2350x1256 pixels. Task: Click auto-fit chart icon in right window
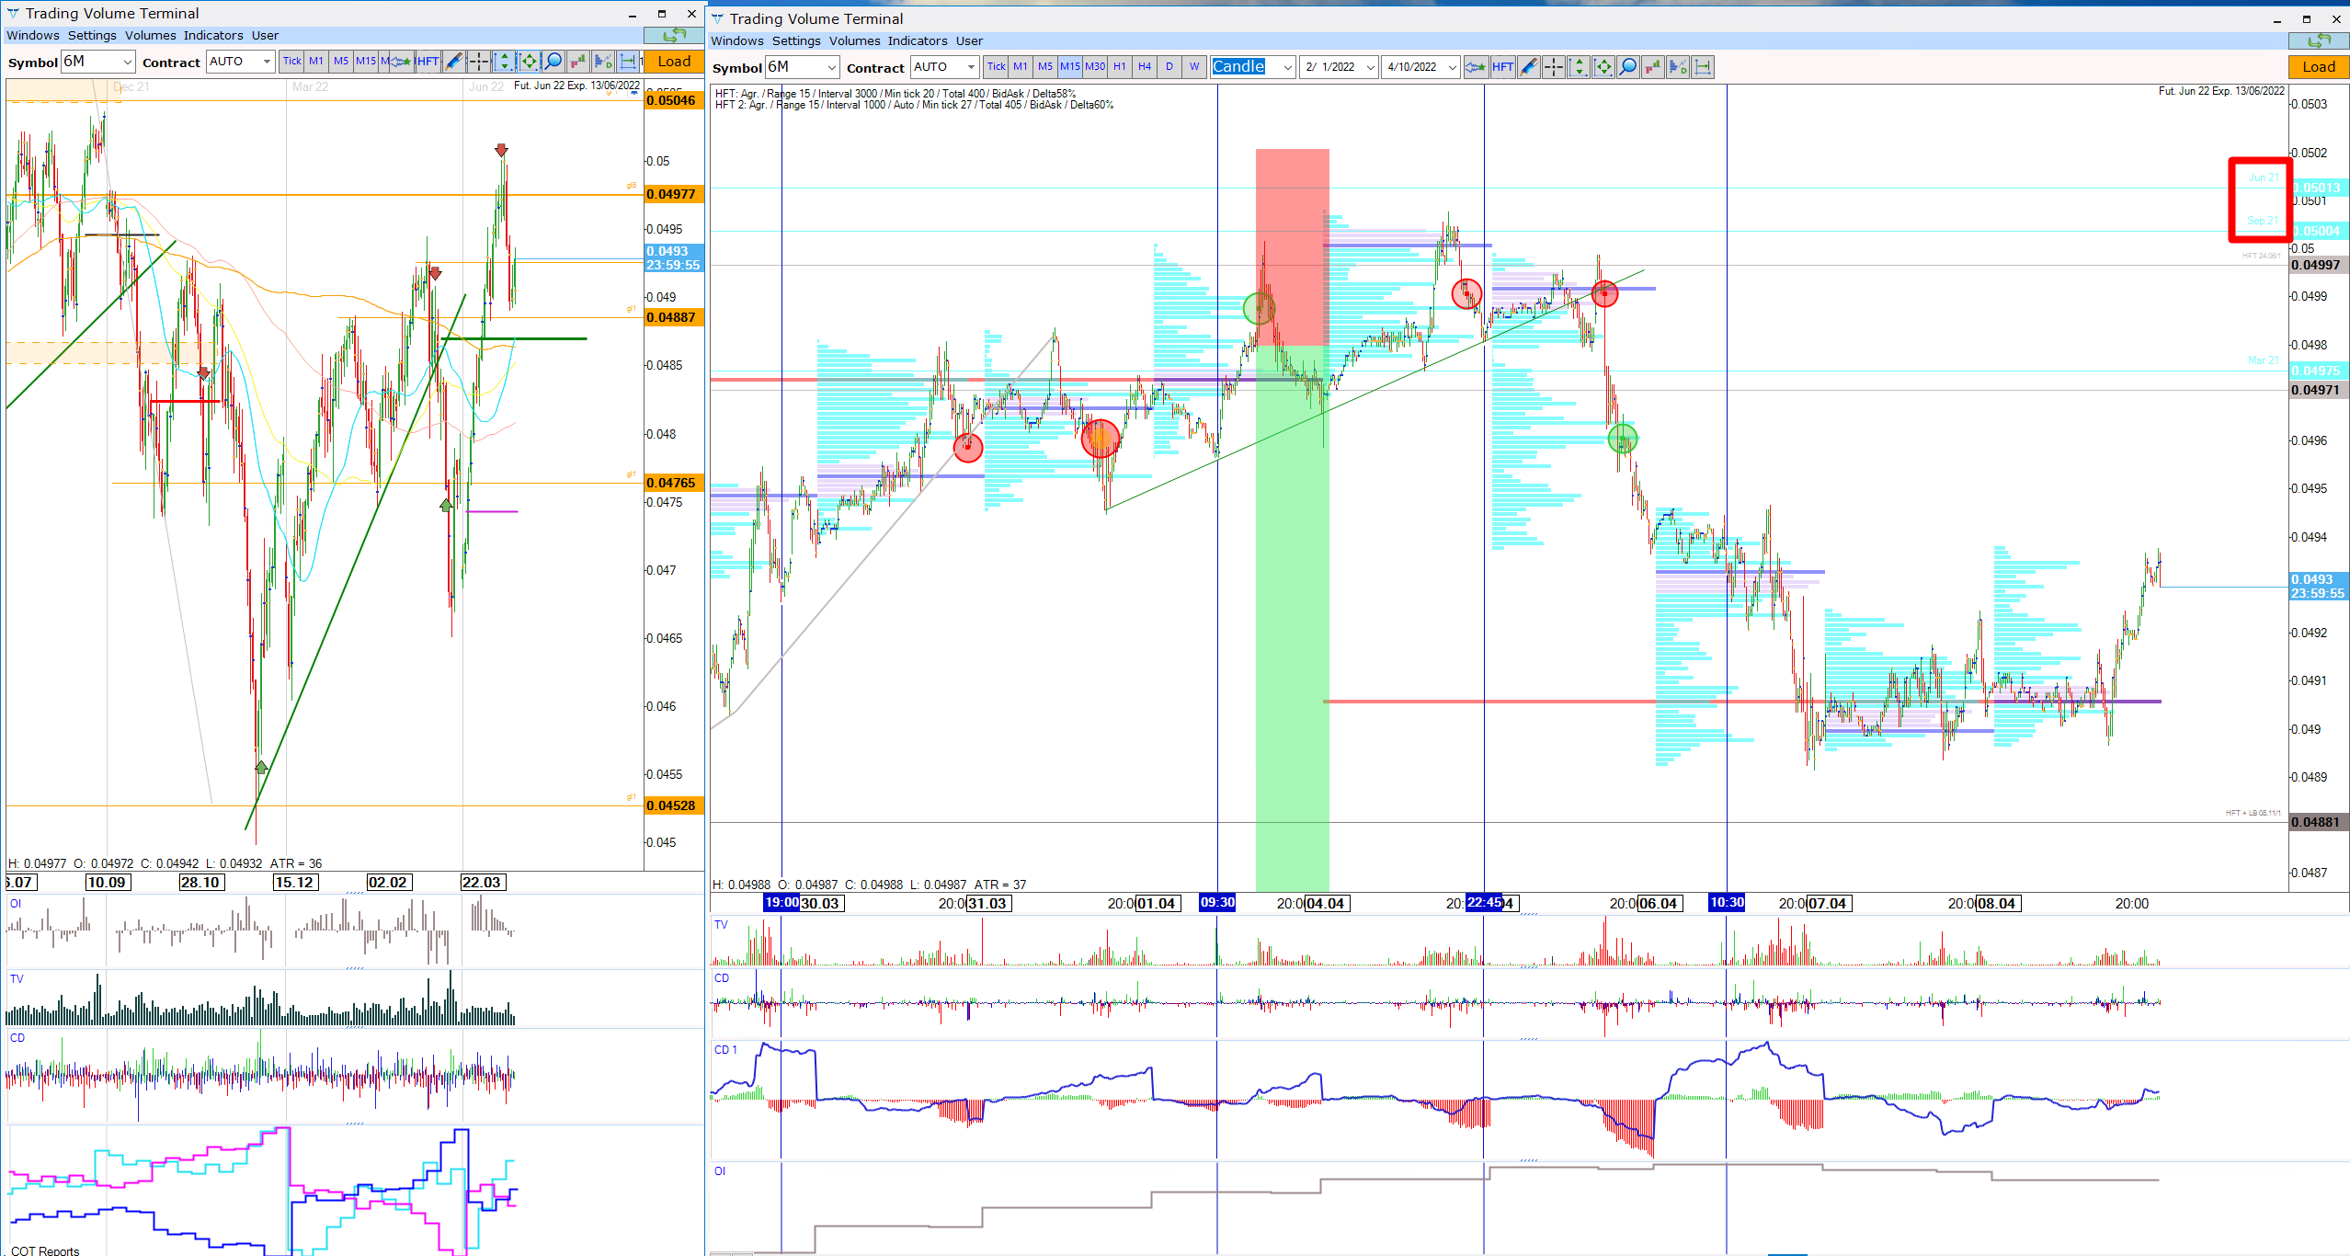(1603, 67)
